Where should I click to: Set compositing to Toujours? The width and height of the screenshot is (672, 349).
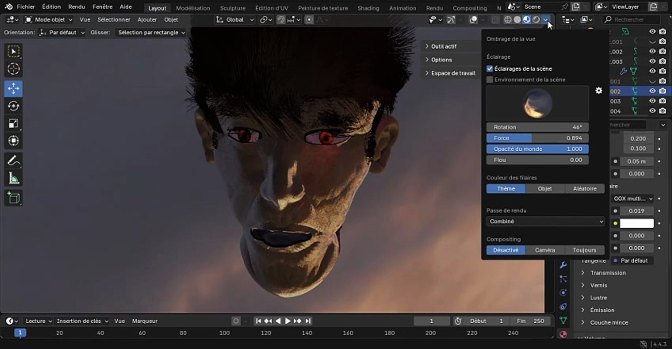click(585, 250)
